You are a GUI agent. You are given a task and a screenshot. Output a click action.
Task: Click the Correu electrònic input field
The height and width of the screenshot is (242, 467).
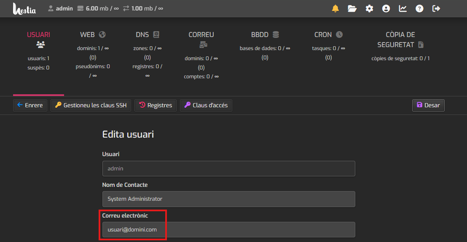(x=228, y=230)
